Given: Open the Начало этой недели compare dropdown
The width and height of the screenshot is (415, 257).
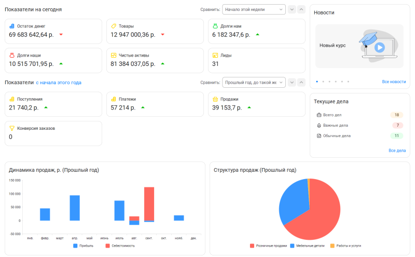Looking at the screenshot, I should tap(254, 9).
